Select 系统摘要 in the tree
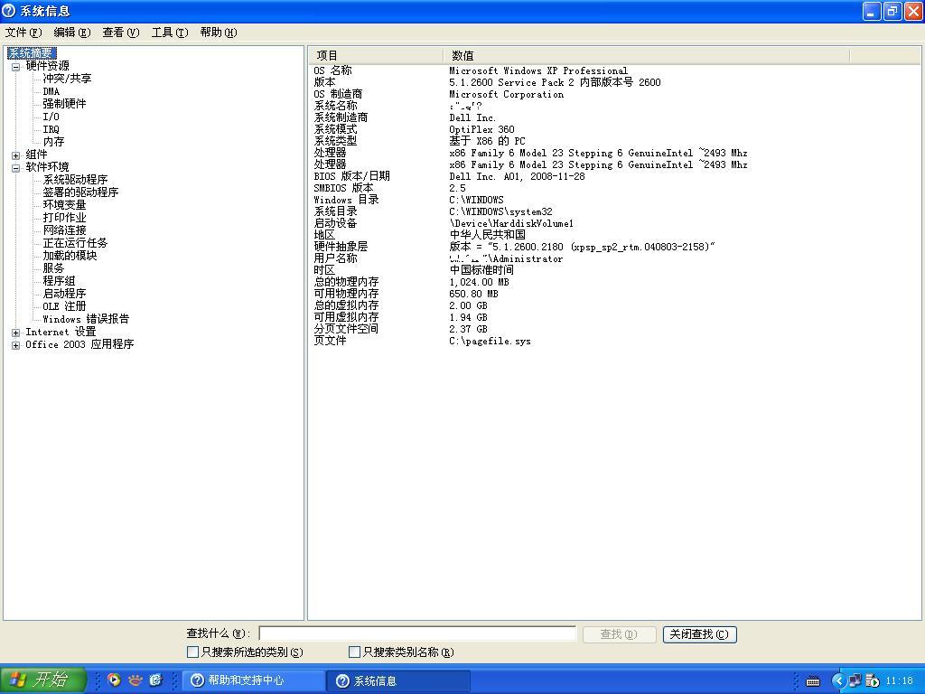This screenshot has width=925, height=694. (x=32, y=53)
